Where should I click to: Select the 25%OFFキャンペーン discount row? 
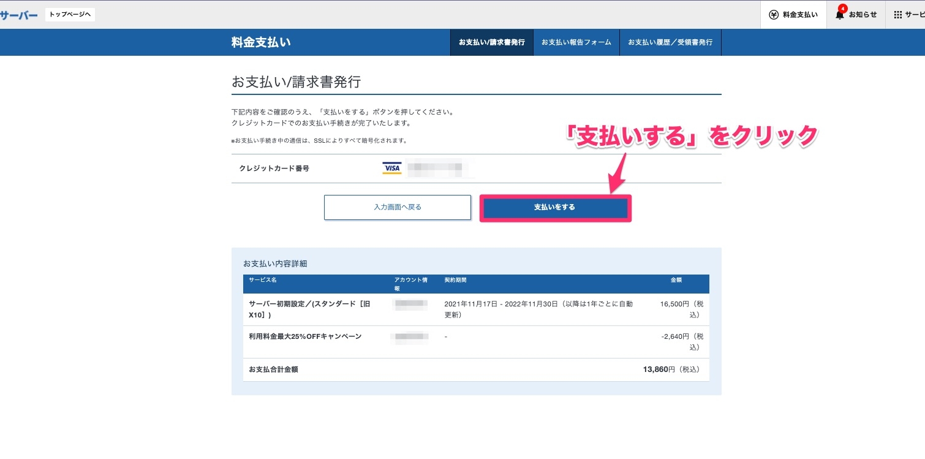tap(305, 336)
